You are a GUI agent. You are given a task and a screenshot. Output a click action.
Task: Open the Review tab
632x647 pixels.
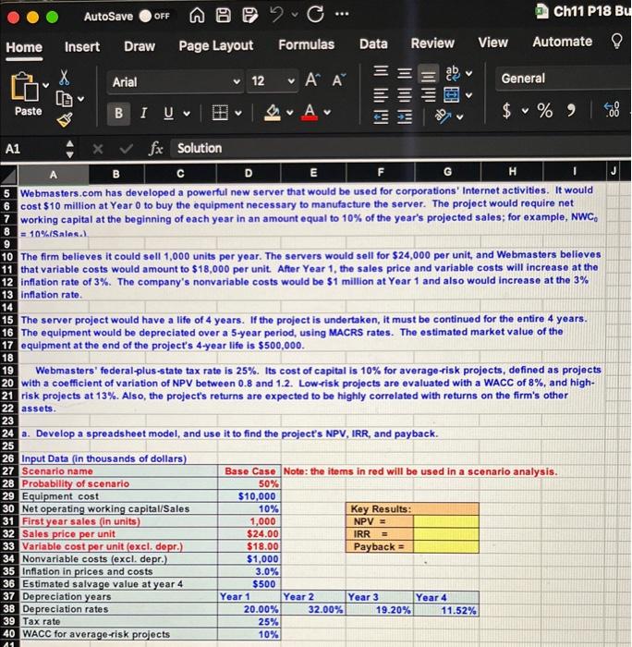432,43
